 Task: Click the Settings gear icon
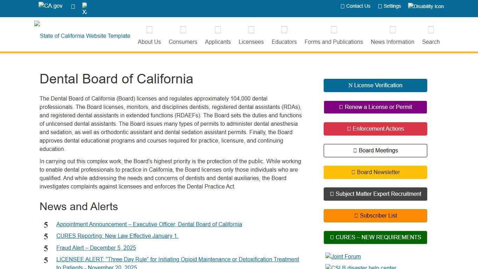[379, 6]
